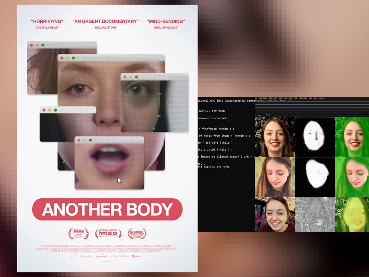The image size is (369, 277).
Task: Click the green dot on the mostly black window
Action: (55, 110)
